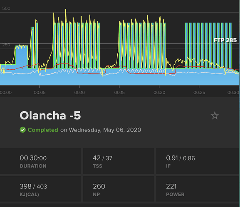
Task: Click the 00:05 timeline marker
Action: coord(40,93)
